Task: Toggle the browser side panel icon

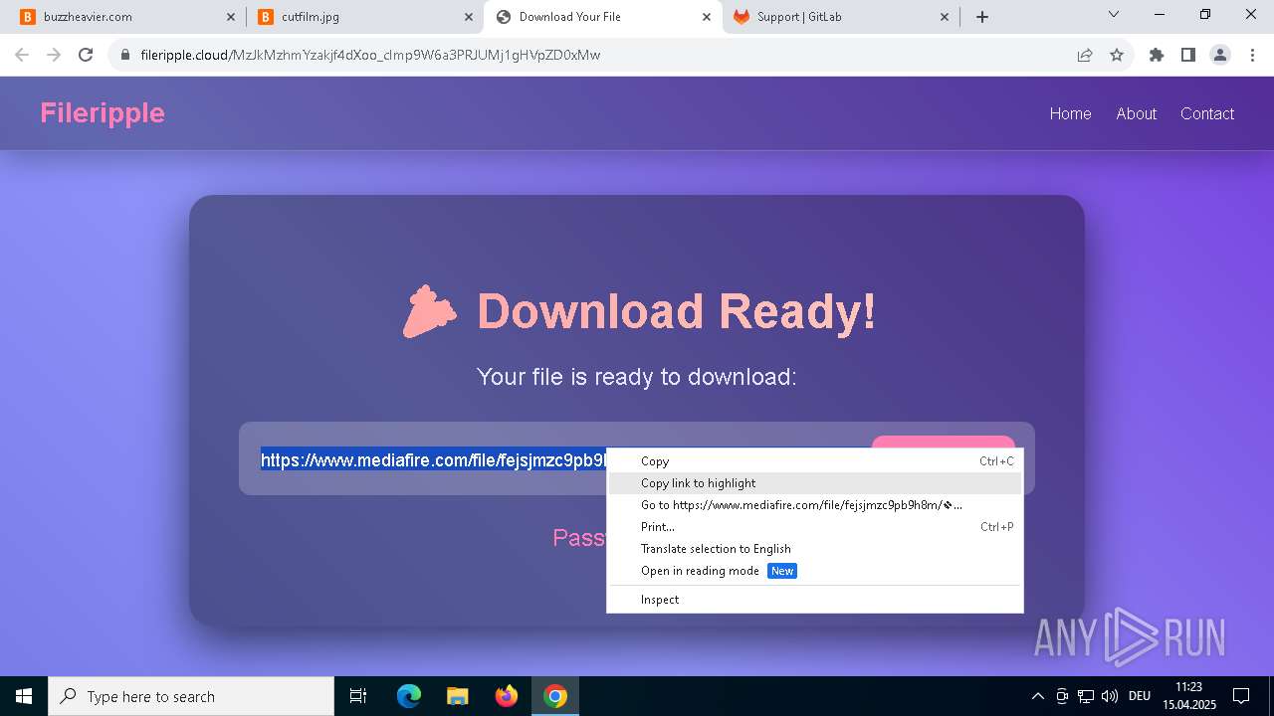Action: [x=1188, y=55]
